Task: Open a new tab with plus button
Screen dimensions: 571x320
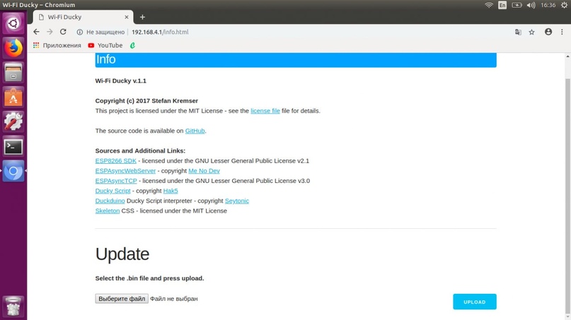Action: [x=142, y=17]
